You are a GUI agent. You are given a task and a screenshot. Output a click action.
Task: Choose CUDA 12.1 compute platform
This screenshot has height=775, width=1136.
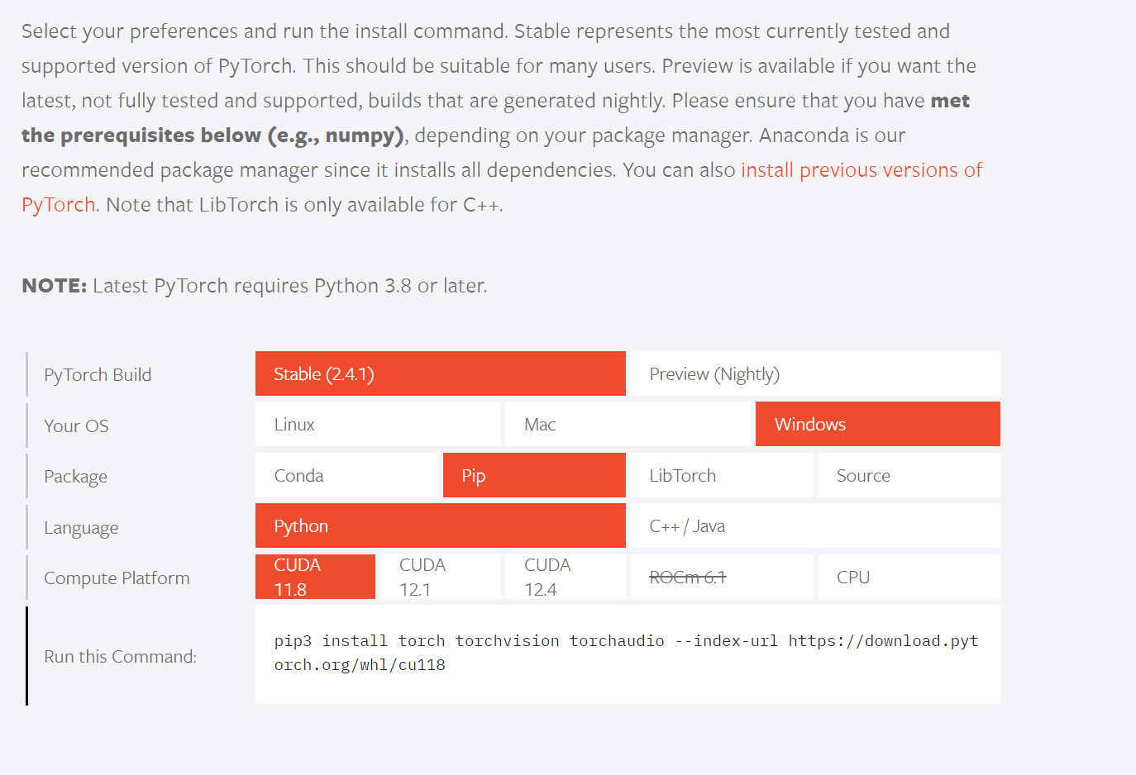pyautogui.click(x=440, y=577)
